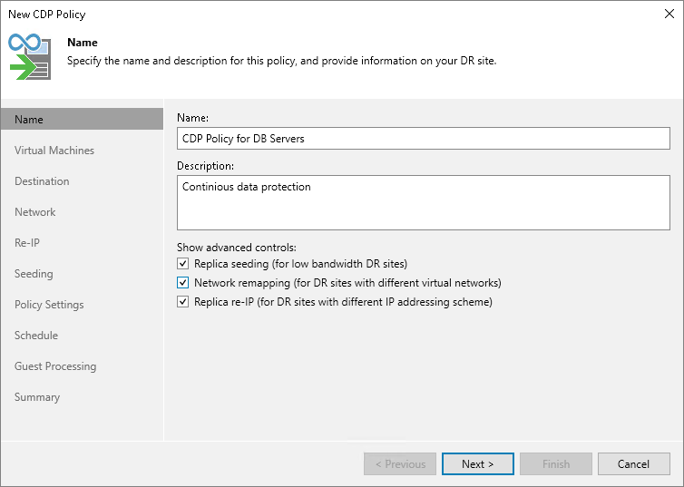
Task: Select the Name step
Action: coord(82,119)
